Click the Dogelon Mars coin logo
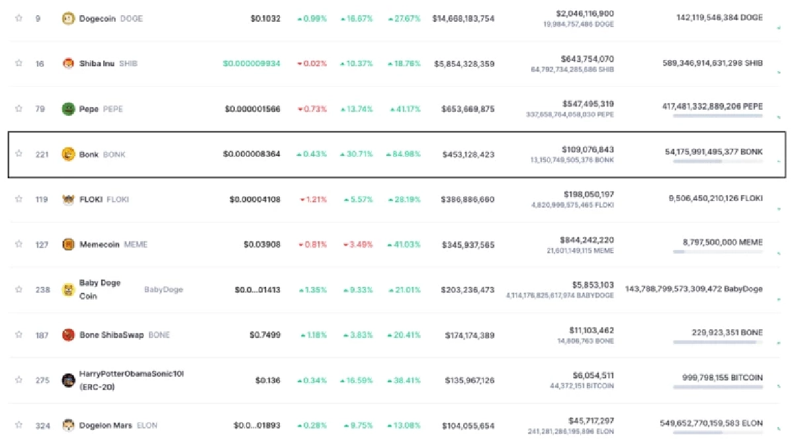The width and height of the screenshot is (794, 445). (x=67, y=425)
